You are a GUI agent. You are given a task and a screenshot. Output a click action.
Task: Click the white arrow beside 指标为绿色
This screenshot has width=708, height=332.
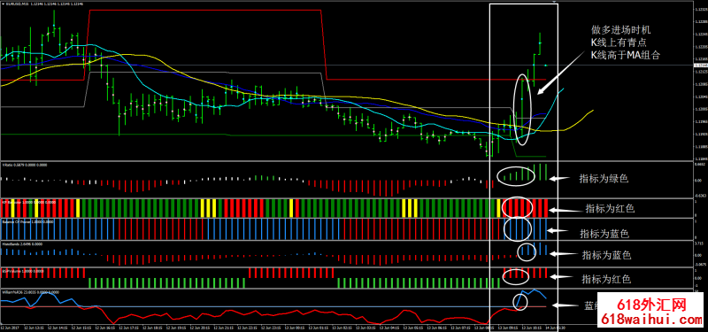point(558,179)
